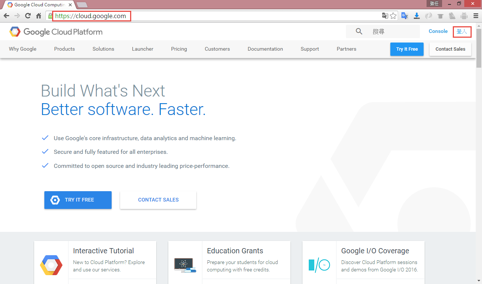Click the 登入 sign-in link
This screenshot has height=284, width=482.
pyautogui.click(x=462, y=31)
